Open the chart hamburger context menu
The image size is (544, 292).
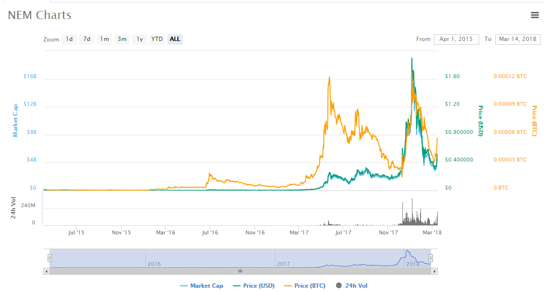coord(534,15)
